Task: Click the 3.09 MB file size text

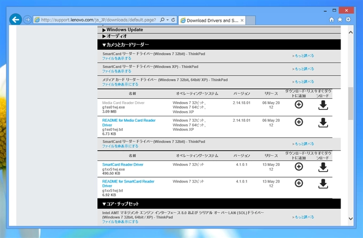Action: click(x=109, y=112)
